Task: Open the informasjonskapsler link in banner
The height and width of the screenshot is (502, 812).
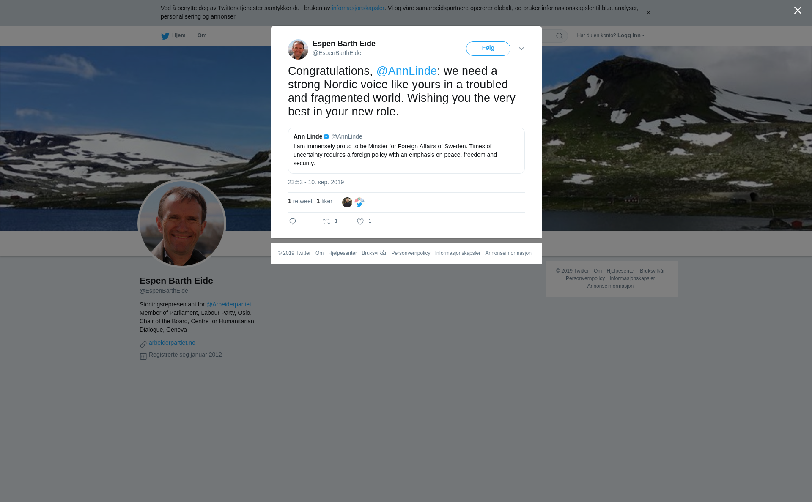Action: pyautogui.click(x=358, y=8)
